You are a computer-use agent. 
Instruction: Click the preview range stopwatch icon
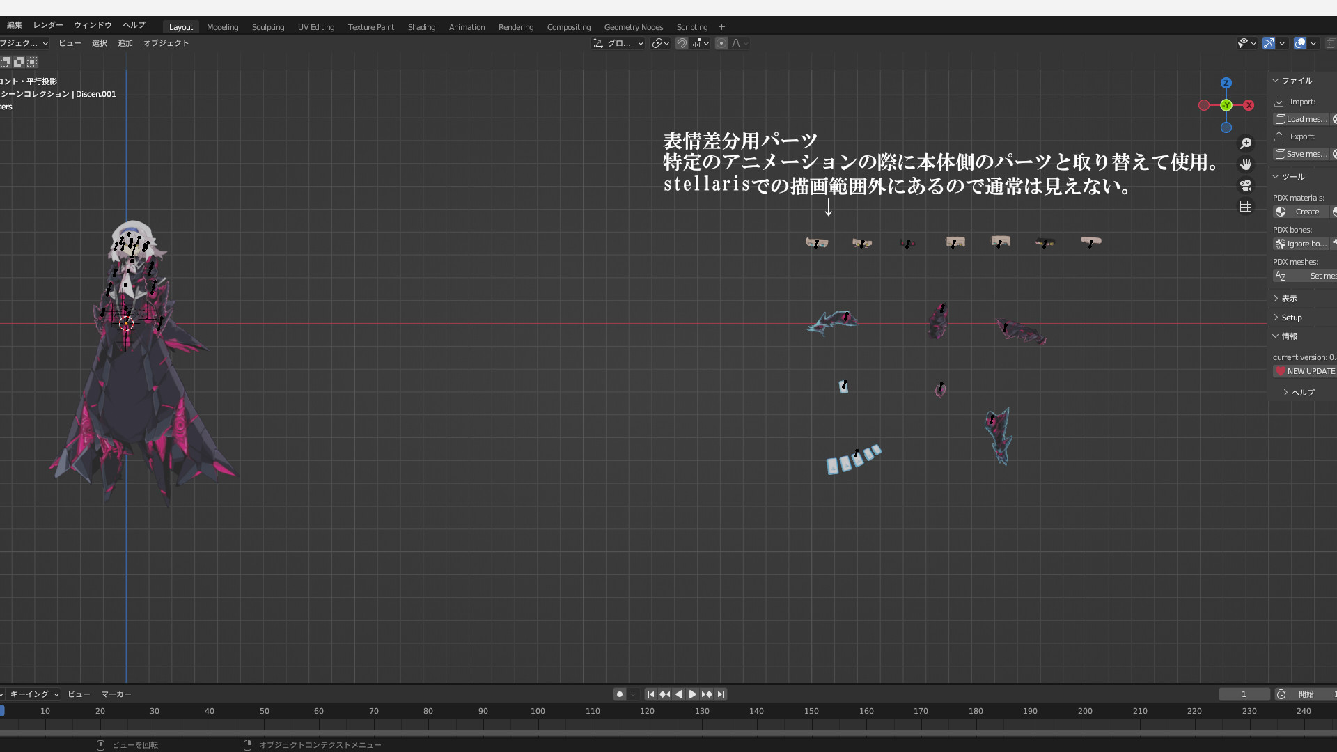(x=1281, y=694)
